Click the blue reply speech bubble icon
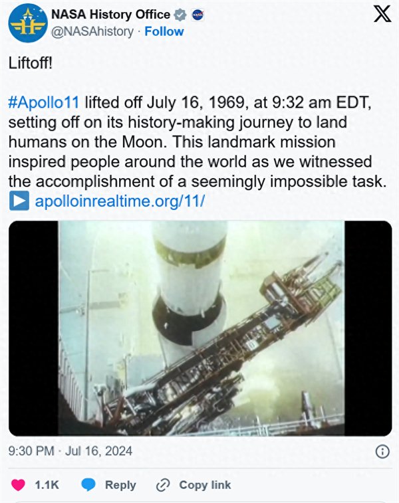The width and height of the screenshot is (399, 503). [x=89, y=485]
